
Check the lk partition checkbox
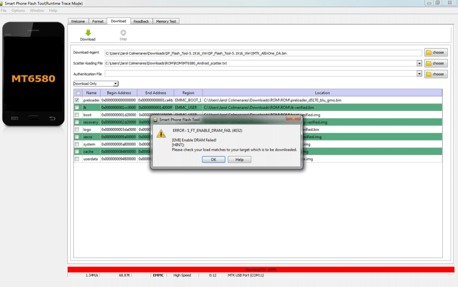coord(77,107)
